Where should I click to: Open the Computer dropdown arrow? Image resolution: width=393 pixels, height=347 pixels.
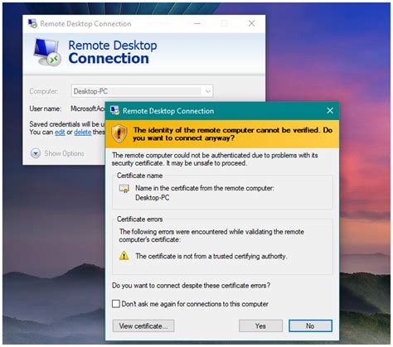point(208,91)
